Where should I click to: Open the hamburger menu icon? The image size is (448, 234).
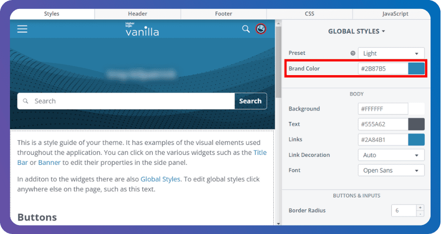tap(22, 29)
